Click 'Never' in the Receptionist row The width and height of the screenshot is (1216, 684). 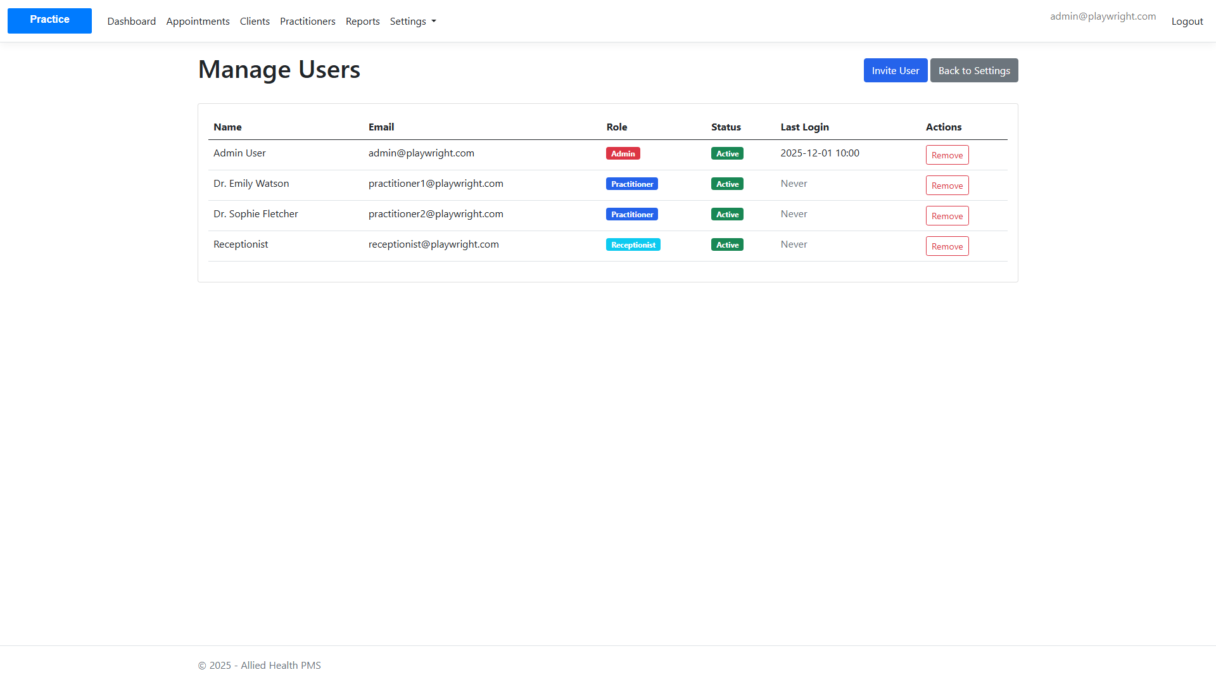794,244
